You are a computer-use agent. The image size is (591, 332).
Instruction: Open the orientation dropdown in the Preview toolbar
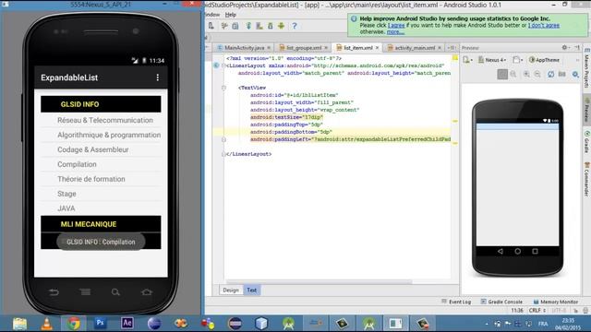[x=517, y=60]
